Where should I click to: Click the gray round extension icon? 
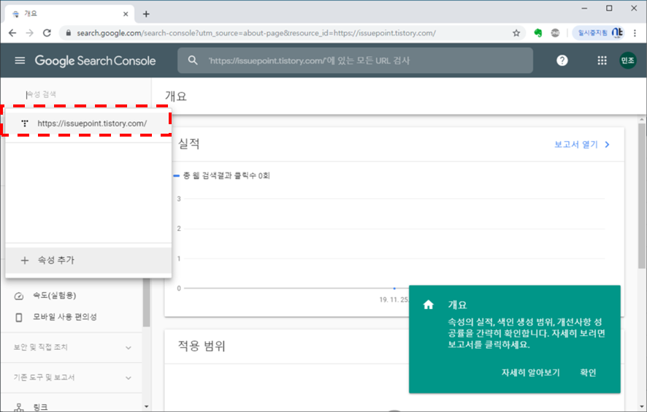pyautogui.click(x=556, y=33)
